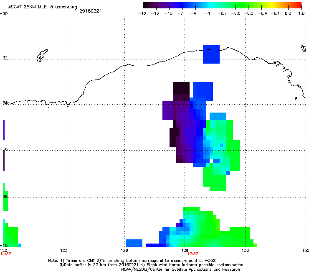The image size is (309, 272).
Task: Click the -32 latitude axis label
Action: 4,58
